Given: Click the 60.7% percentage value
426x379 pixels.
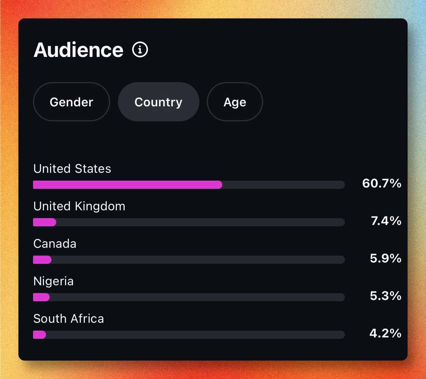Looking at the screenshot, I should point(382,183).
